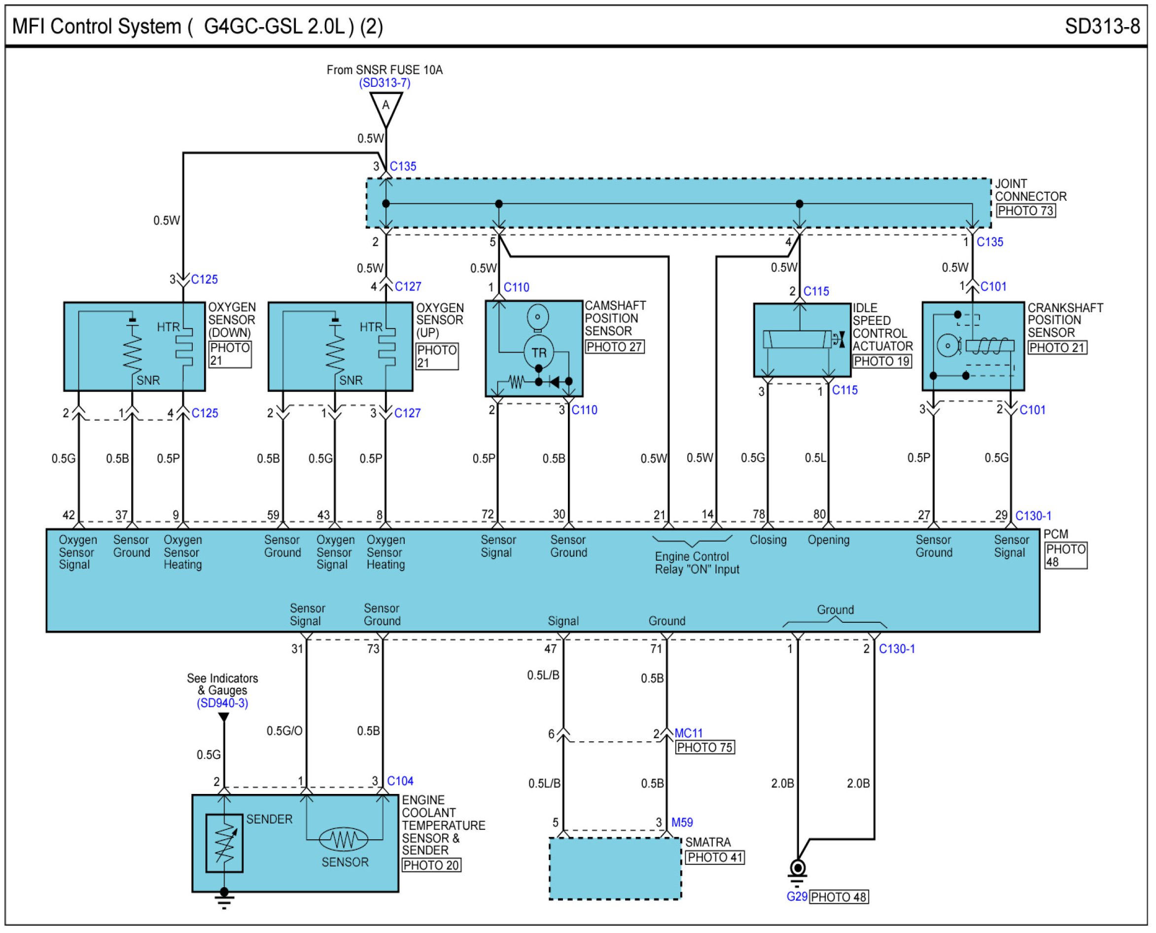Click the coil symbol in crankshaft position sensor
This screenshot has width=1156, height=933.
(x=989, y=346)
